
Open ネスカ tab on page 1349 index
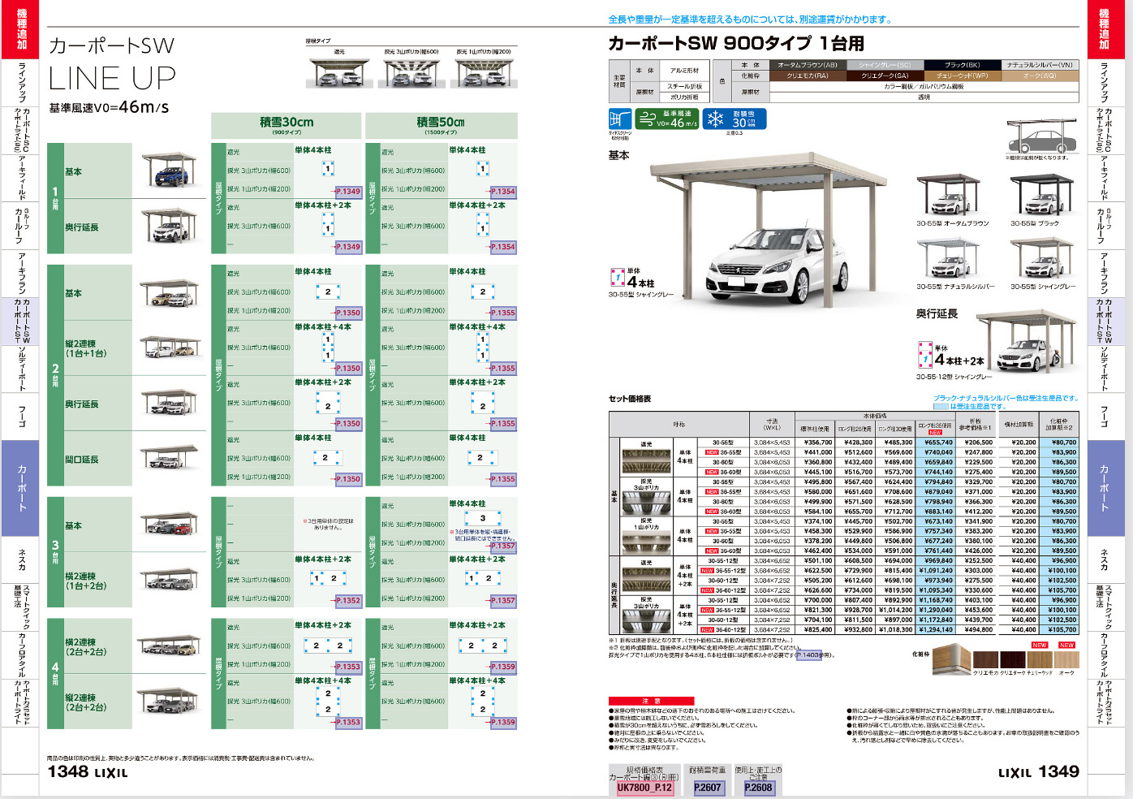1105,560
